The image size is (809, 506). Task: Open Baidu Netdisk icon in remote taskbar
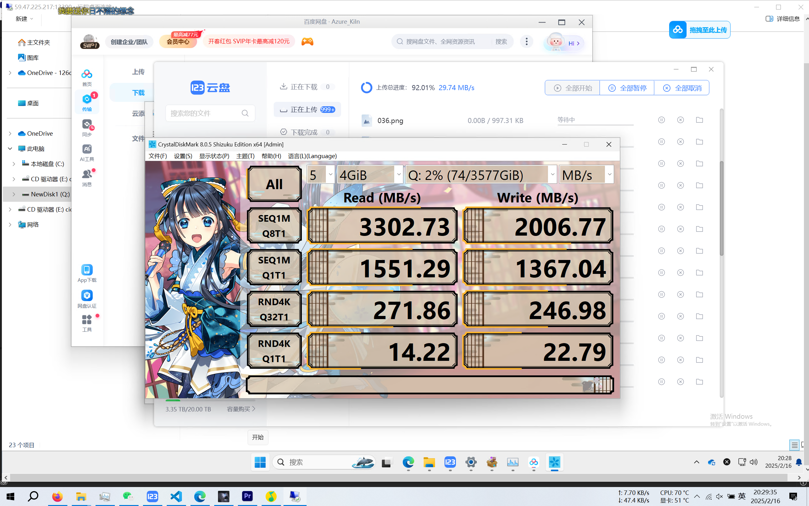click(533, 462)
